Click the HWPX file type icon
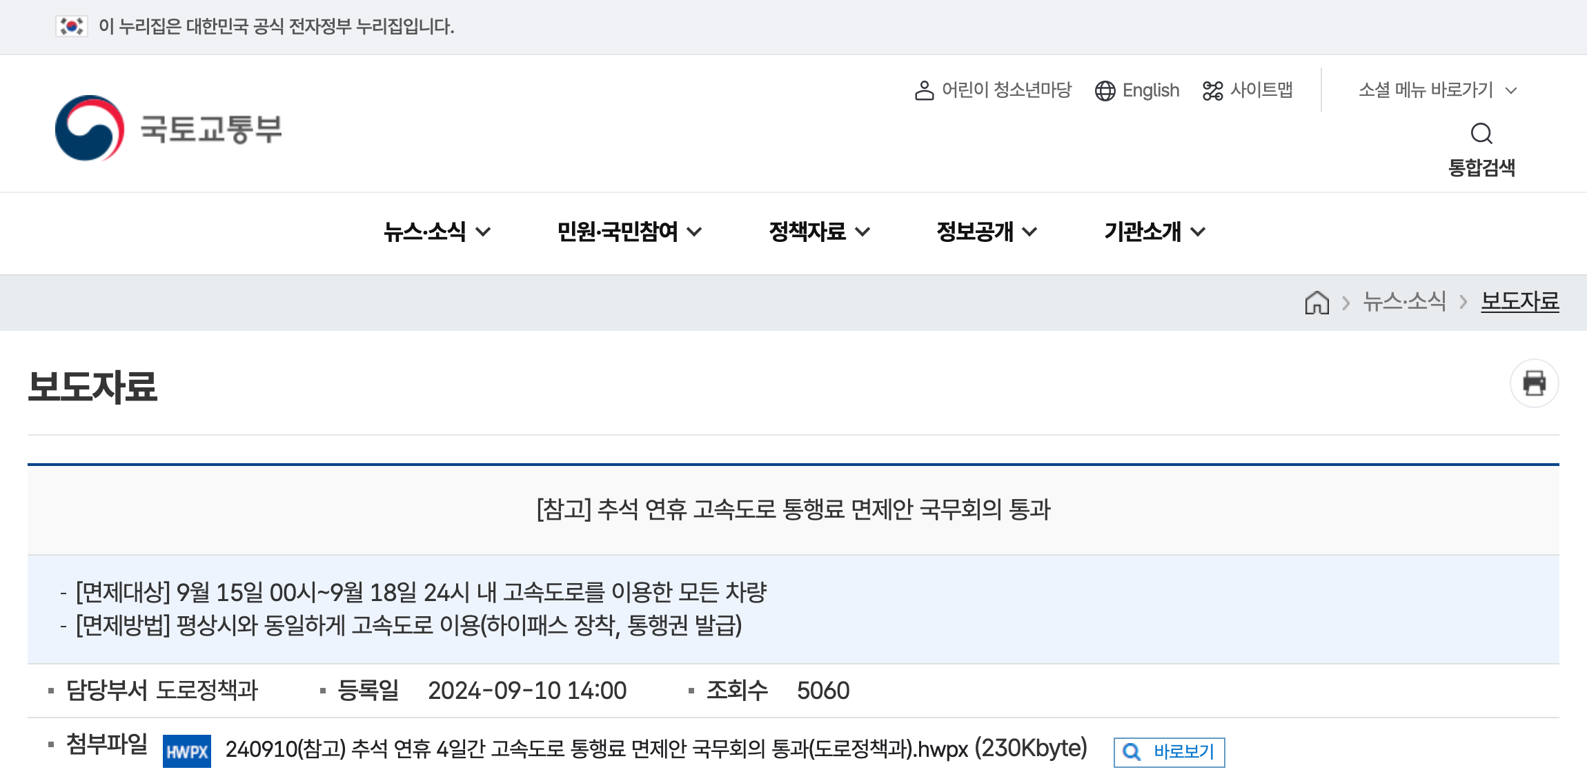The image size is (1587, 772). point(187,751)
